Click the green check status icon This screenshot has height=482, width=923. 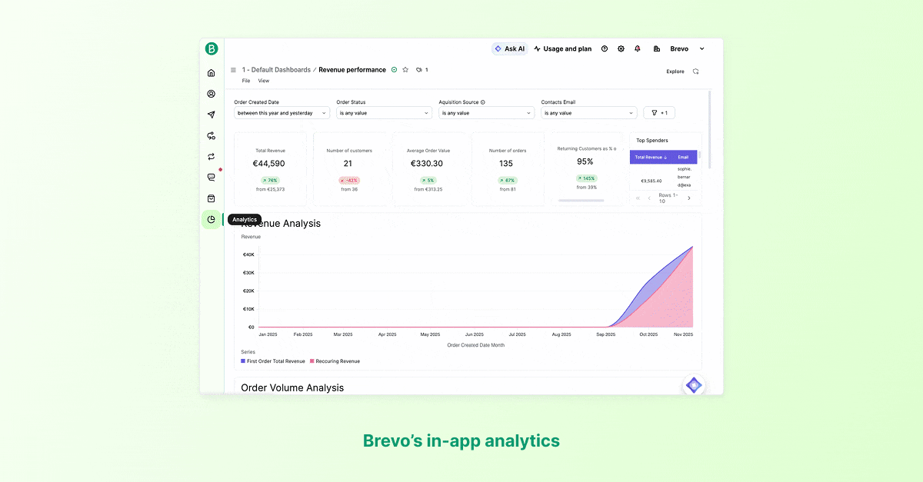click(x=394, y=69)
